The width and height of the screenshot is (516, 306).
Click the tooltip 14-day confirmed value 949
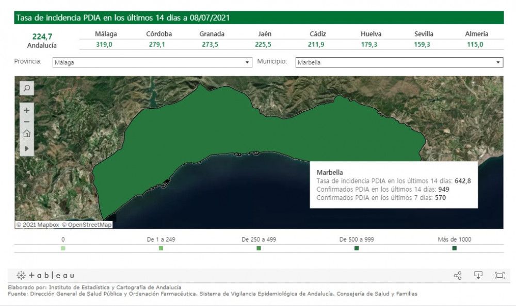point(444,190)
